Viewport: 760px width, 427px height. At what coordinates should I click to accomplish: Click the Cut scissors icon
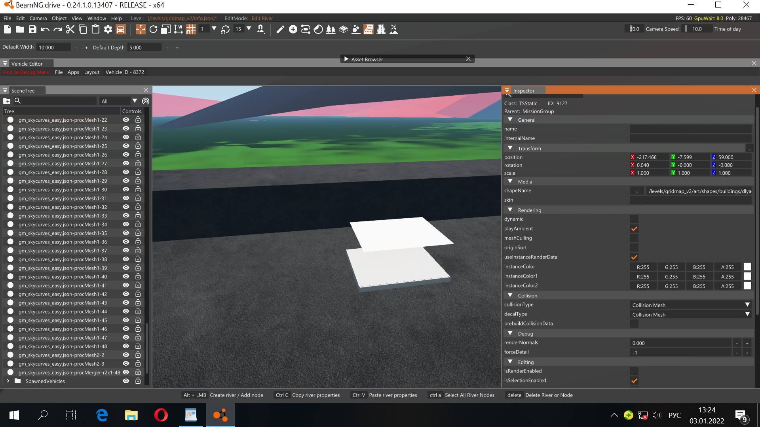[x=70, y=29]
